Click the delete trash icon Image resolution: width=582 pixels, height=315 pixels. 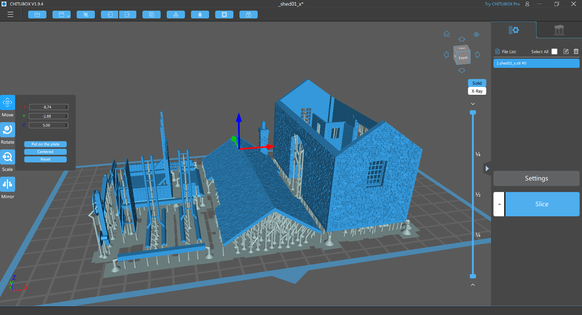click(x=576, y=52)
